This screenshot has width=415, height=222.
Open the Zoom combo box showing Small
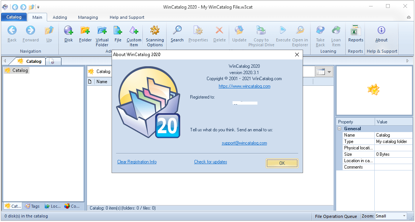click(390, 216)
